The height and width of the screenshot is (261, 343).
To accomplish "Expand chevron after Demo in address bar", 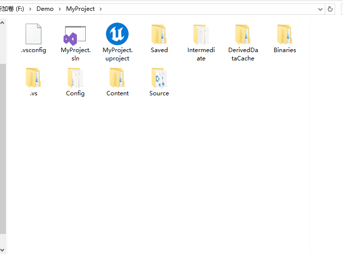I will [x=60, y=9].
